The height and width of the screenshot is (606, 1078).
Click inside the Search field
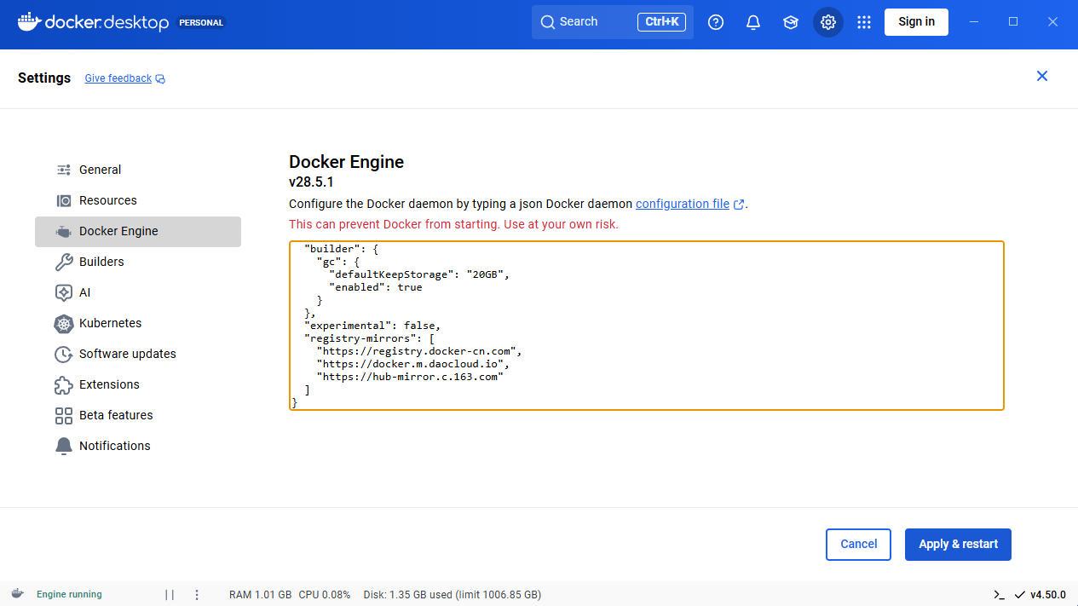(x=613, y=22)
